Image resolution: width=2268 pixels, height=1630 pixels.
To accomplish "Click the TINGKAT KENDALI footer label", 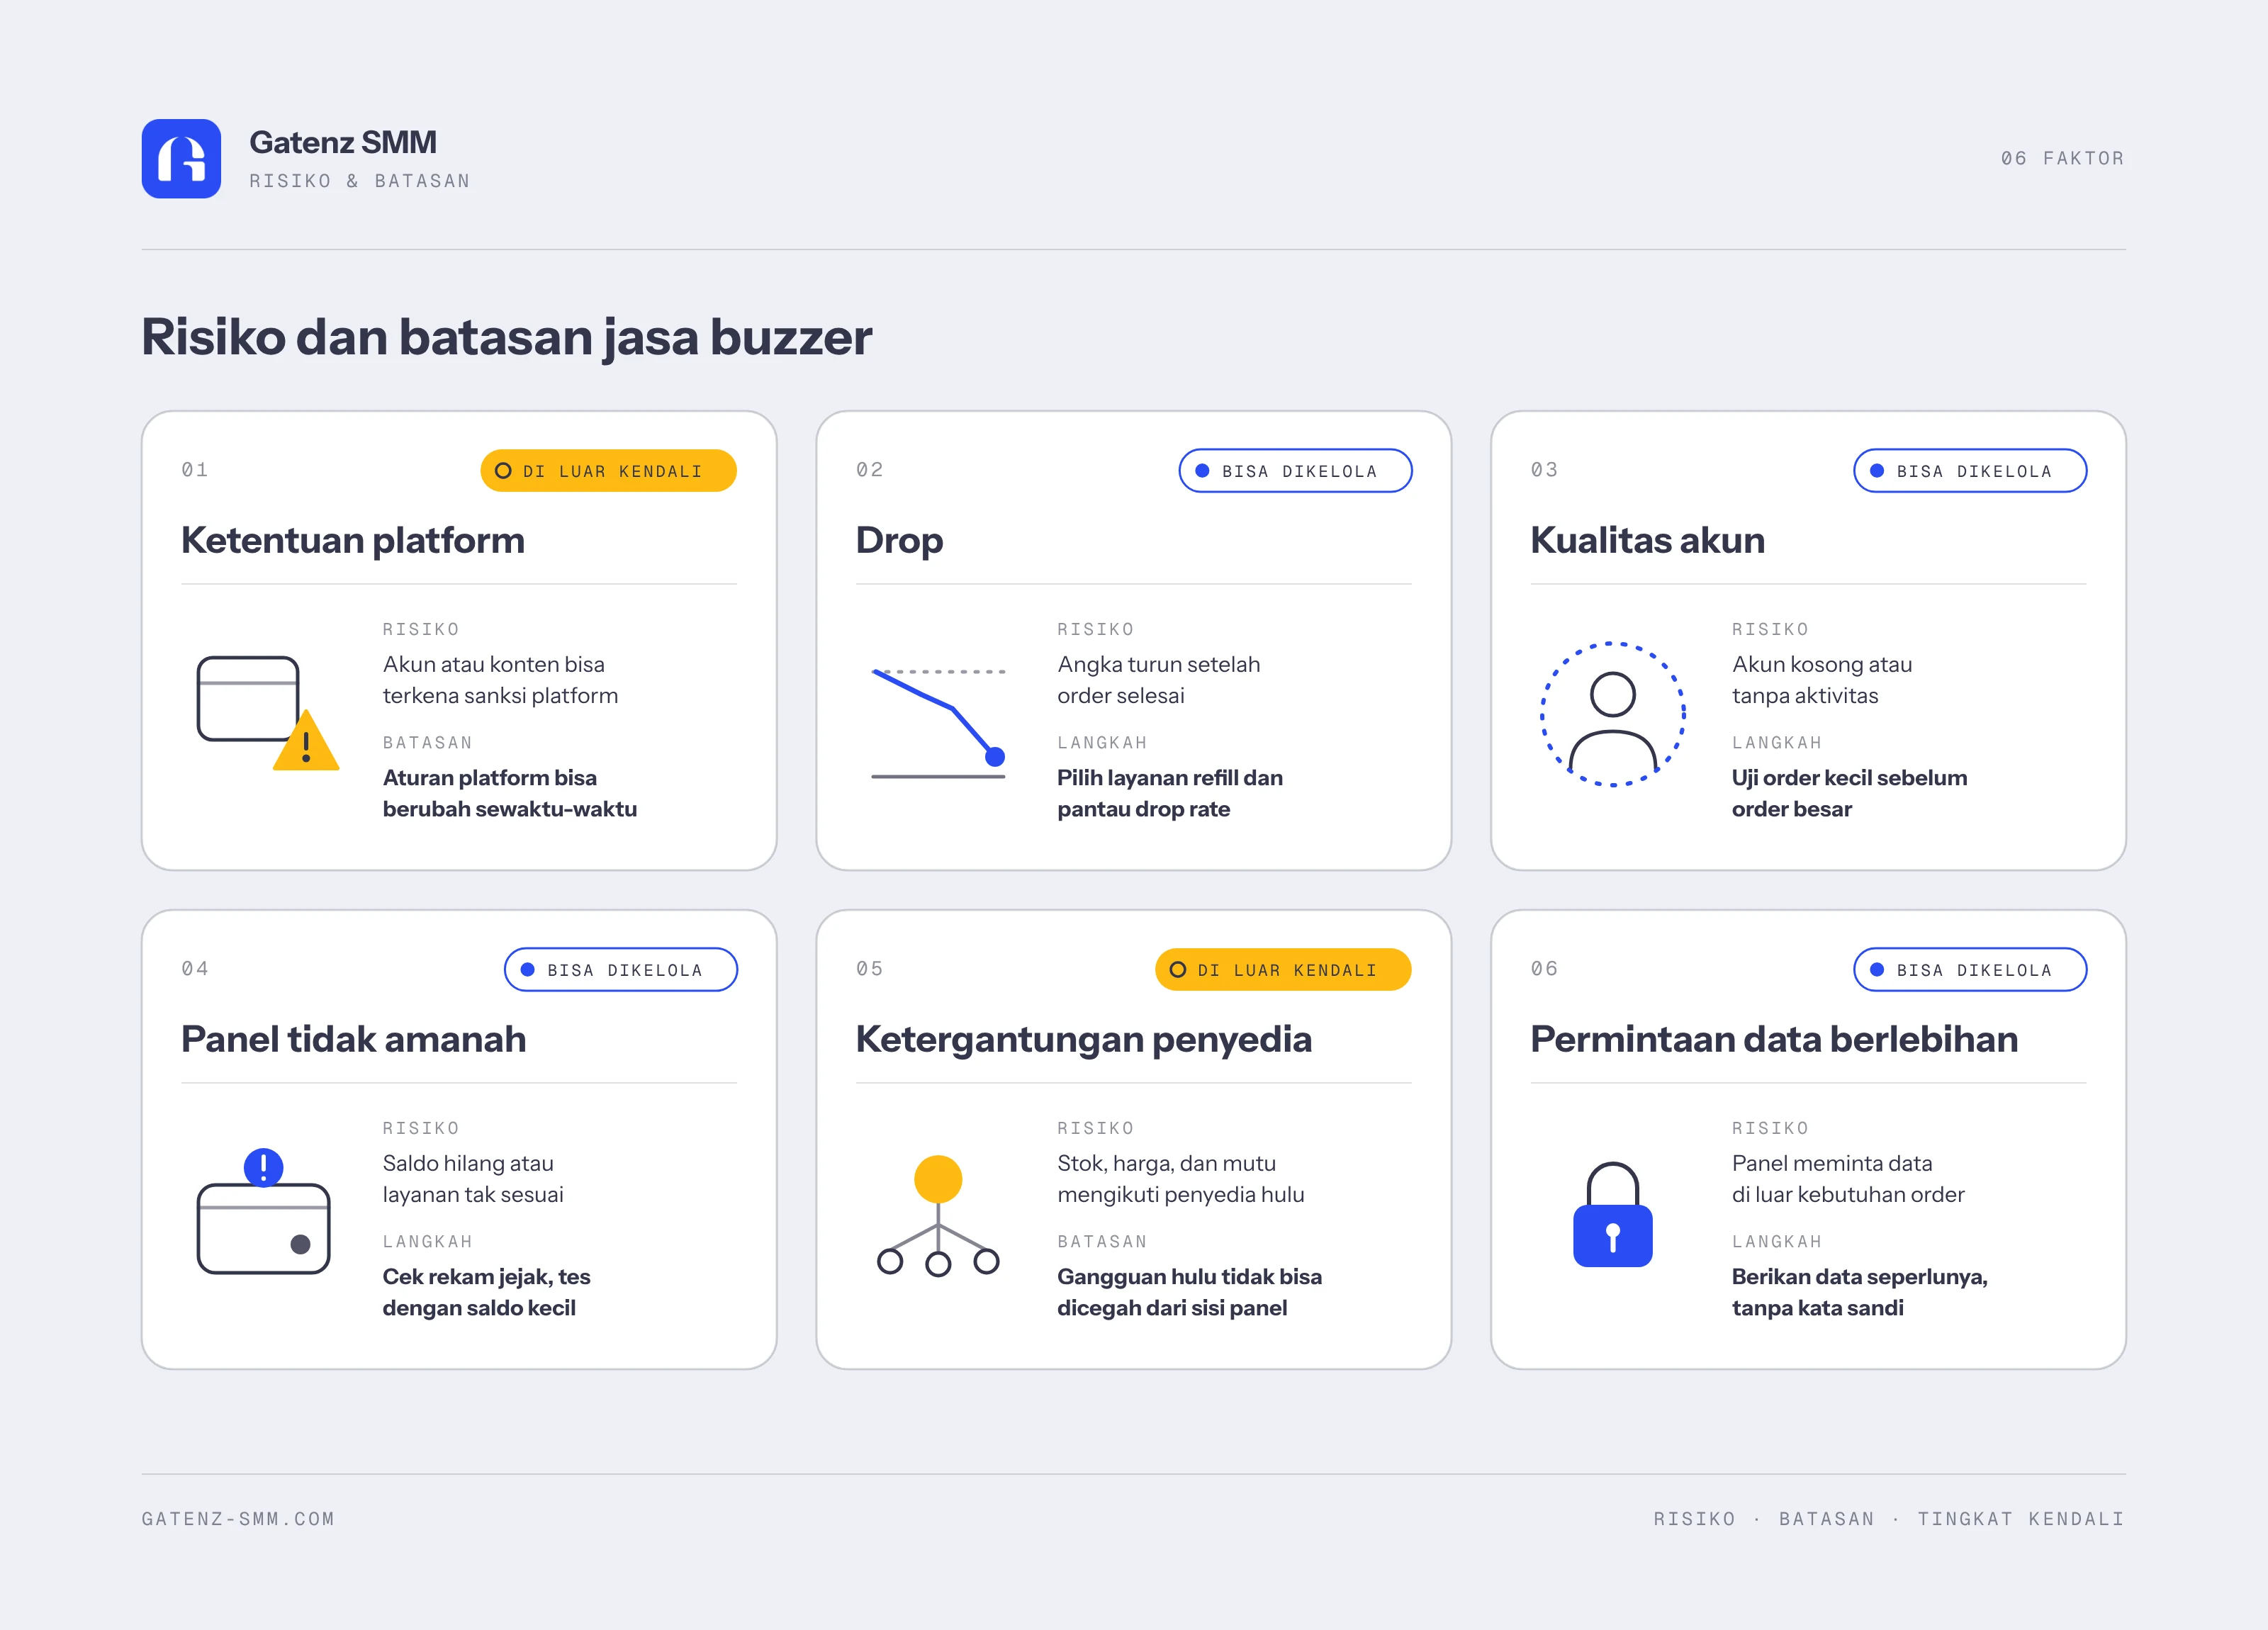I will [x=2021, y=1518].
